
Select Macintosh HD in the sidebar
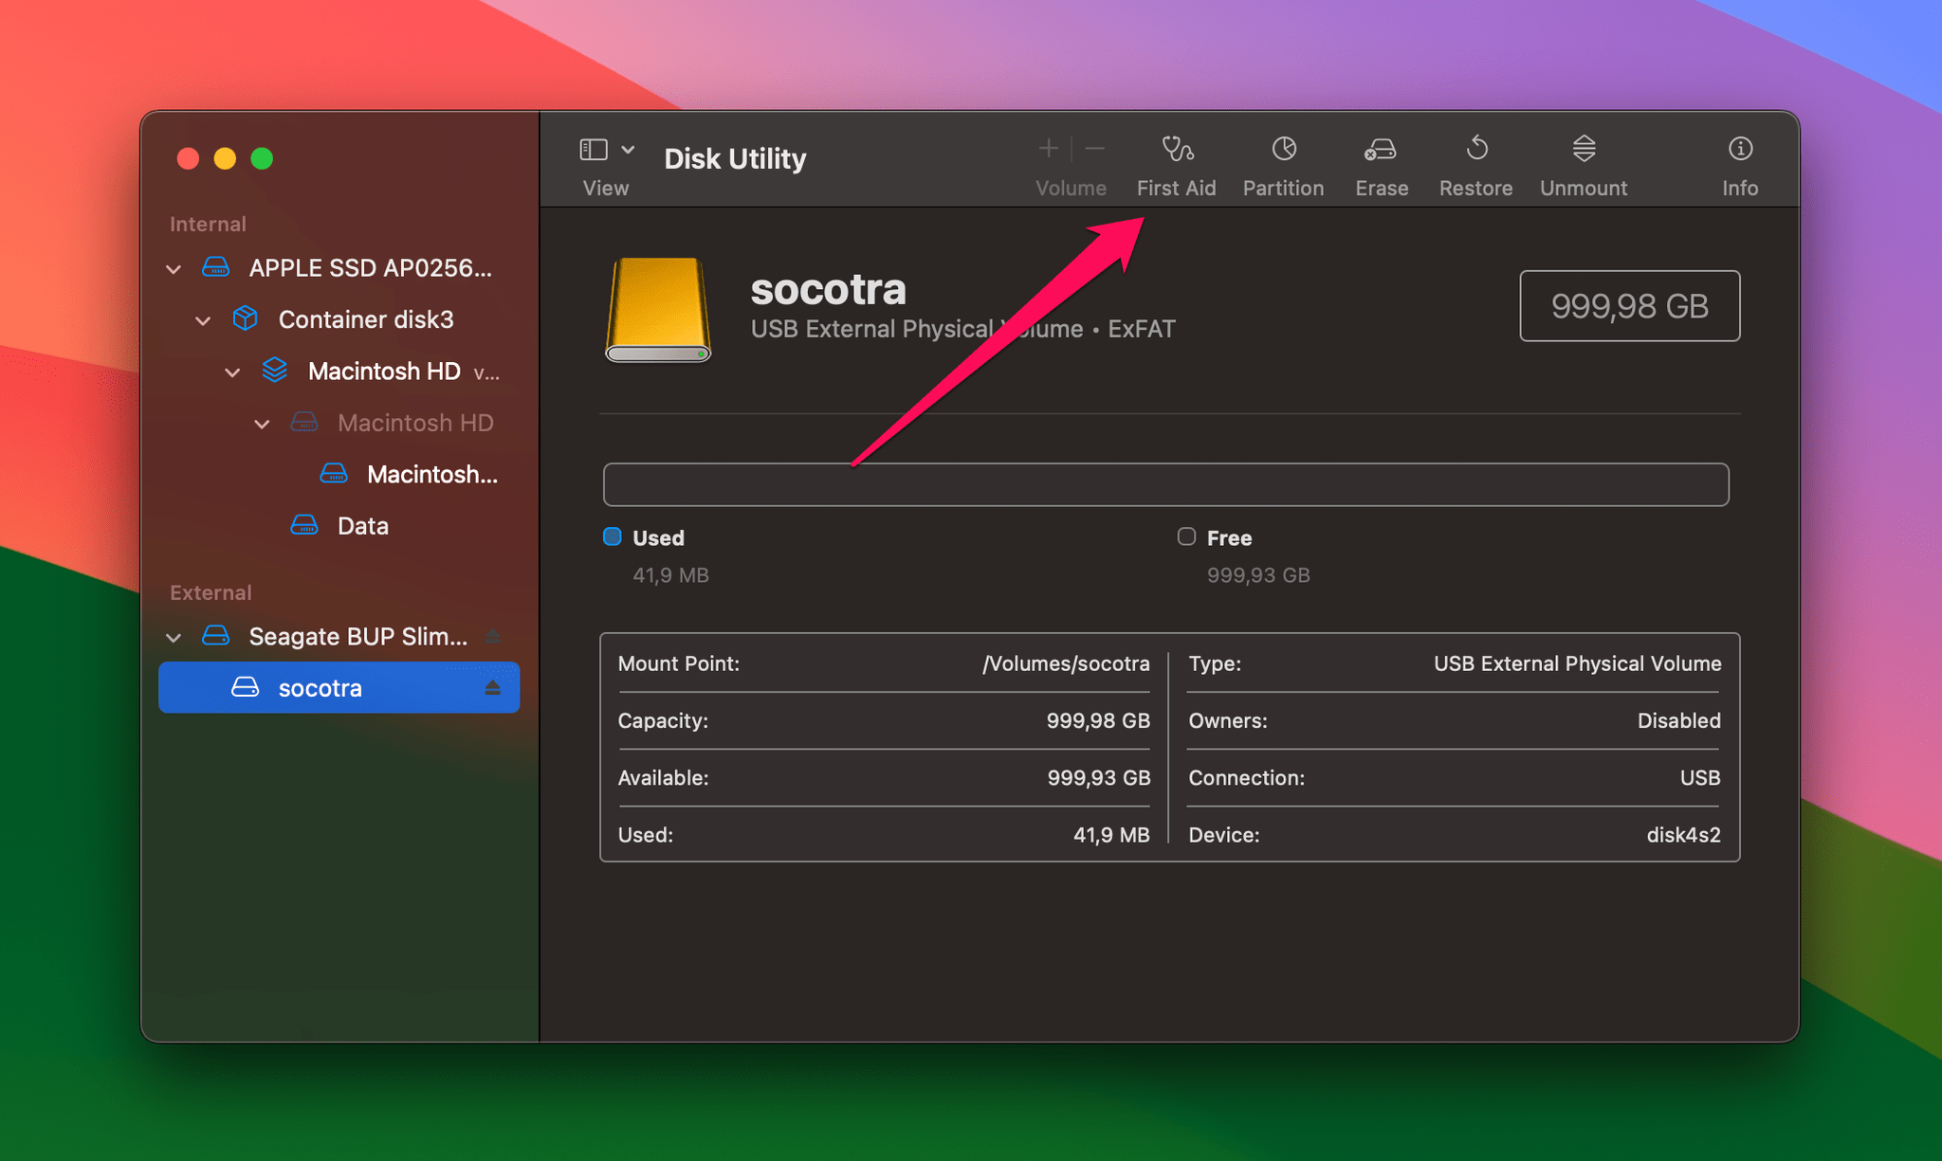(x=383, y=371)
